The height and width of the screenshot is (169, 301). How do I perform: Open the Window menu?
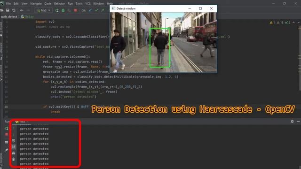click(x=98, y=4)
